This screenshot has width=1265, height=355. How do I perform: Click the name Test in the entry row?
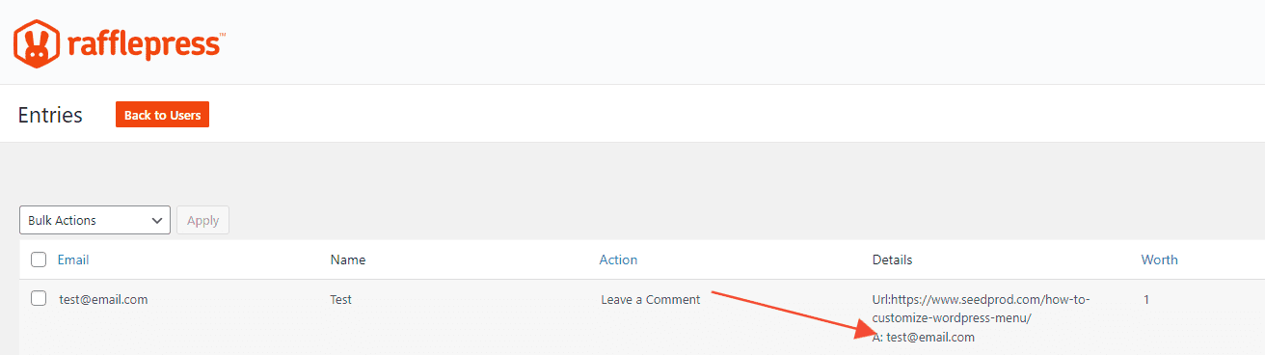[340, 299]
